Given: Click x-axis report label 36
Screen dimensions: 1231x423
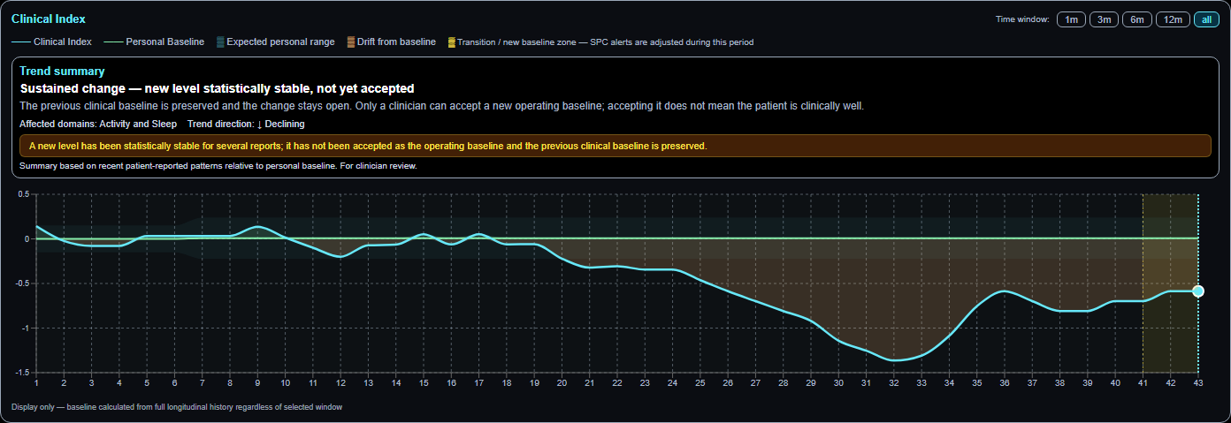Looking at the screenshot, I should tap(1004, 382).
